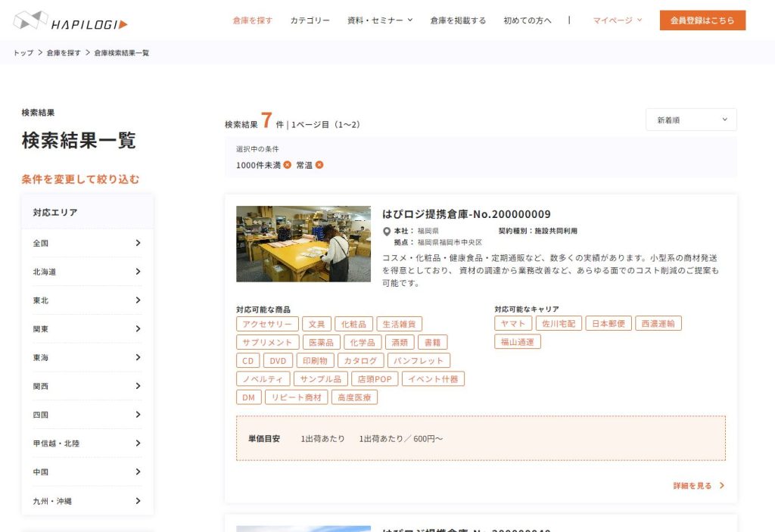This screenshot has width=775, height=532.
Task: Click the リピート商材 product tag
Action: point(296,397)
